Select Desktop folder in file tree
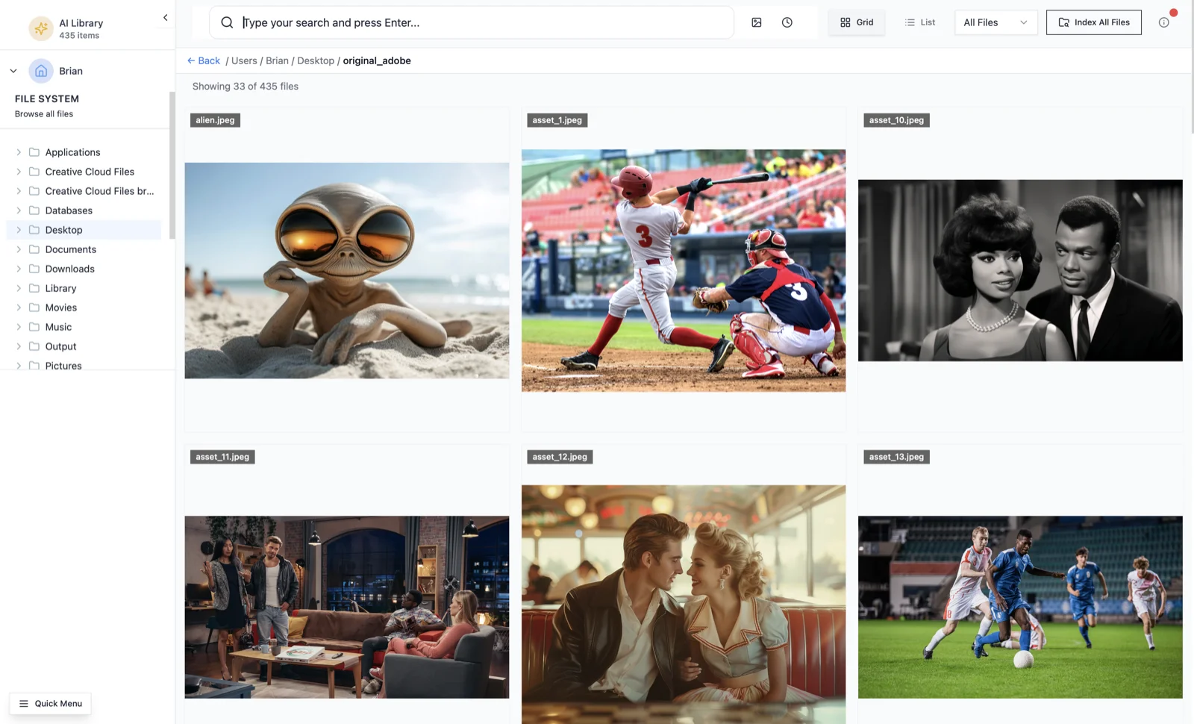Viewport: 1194px width, 724px height. point(63,230)
